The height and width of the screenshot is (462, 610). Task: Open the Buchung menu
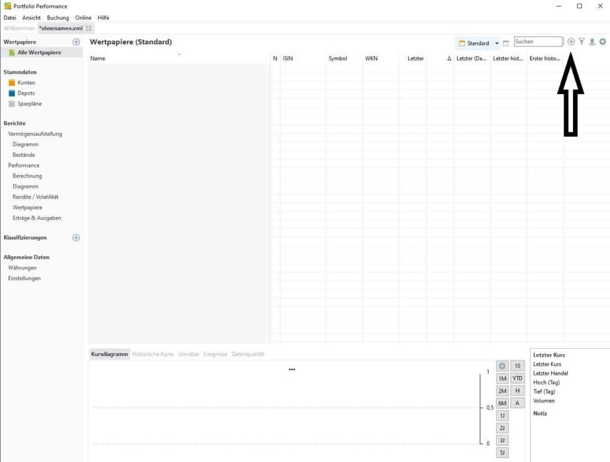[x=58, y=17]
